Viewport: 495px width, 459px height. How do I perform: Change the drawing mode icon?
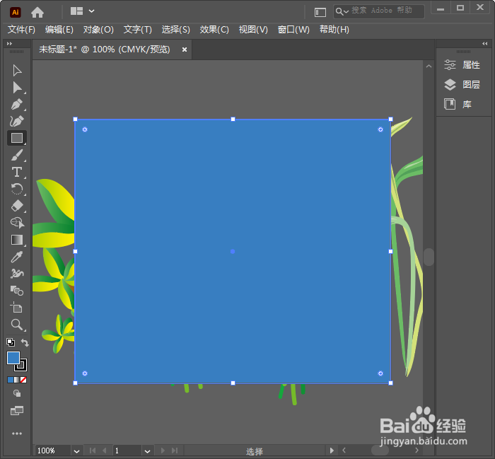[x=17, y=393]
